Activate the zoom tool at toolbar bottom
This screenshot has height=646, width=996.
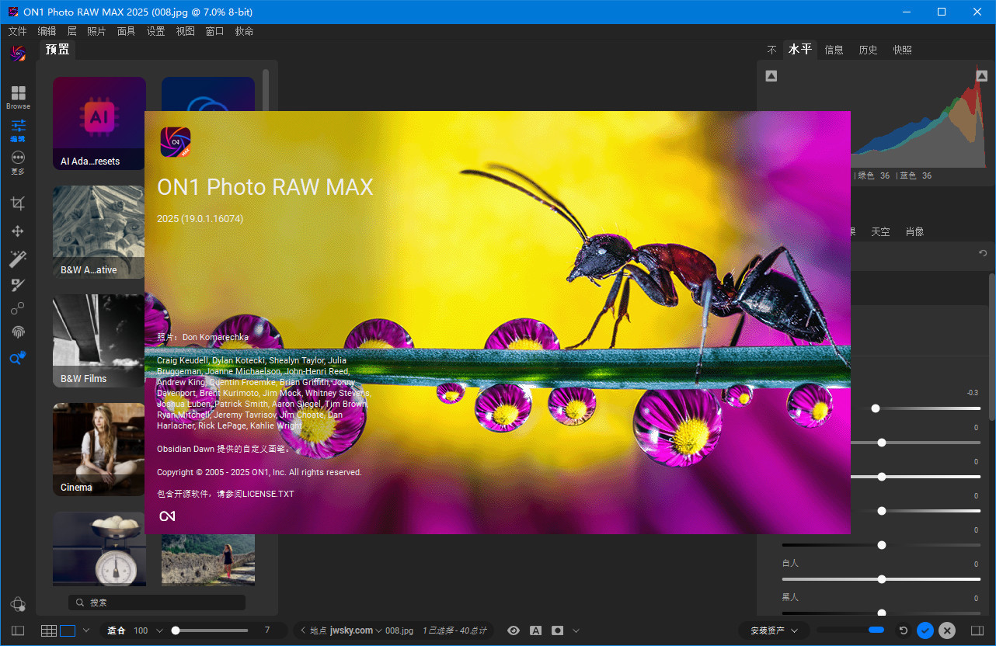tap(18, 358)
